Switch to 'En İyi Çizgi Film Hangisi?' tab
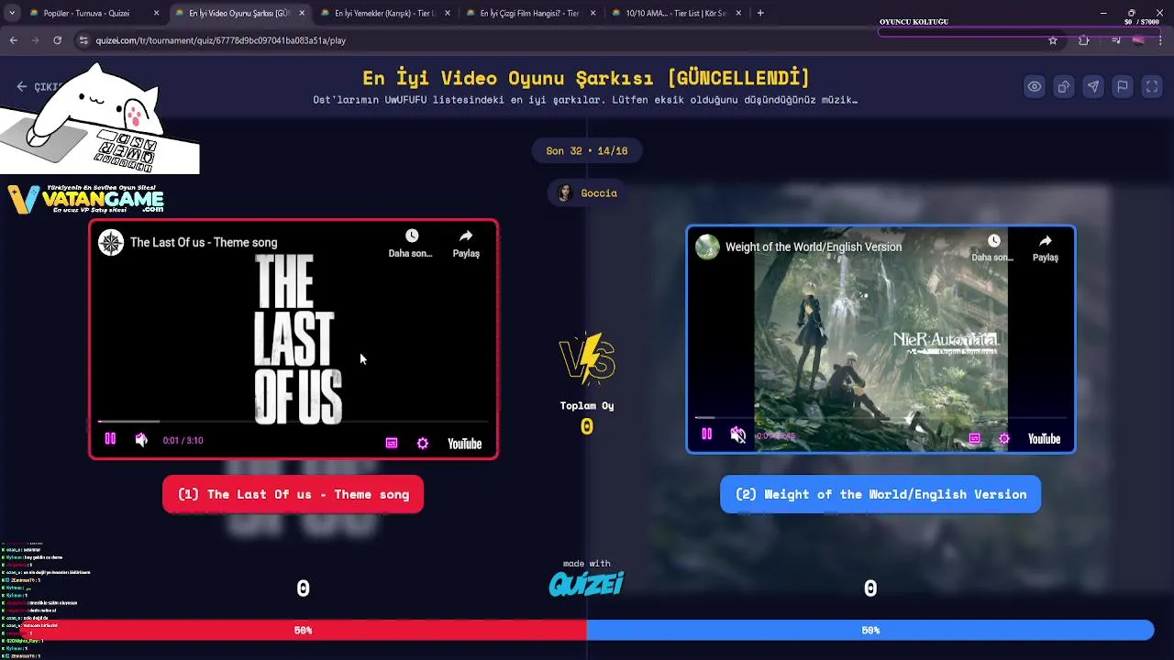Screen dimensions: 1174x660 coord(529,13)
